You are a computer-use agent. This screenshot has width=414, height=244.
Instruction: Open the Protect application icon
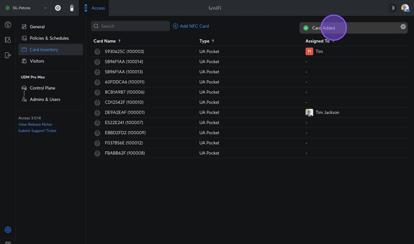point(72,8)
